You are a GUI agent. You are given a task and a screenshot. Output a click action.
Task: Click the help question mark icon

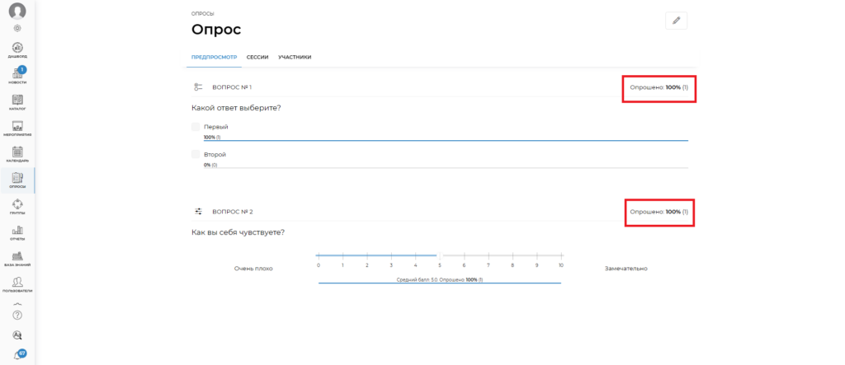click(17, 316)
